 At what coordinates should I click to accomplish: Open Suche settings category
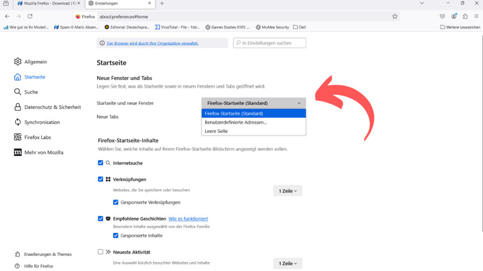point(26,92)
